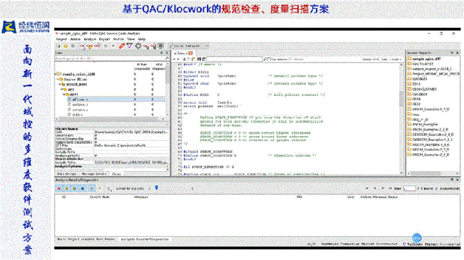Click the editor vertical scrollbar
This screenshot has height=260, width=464.
point(401,118)
